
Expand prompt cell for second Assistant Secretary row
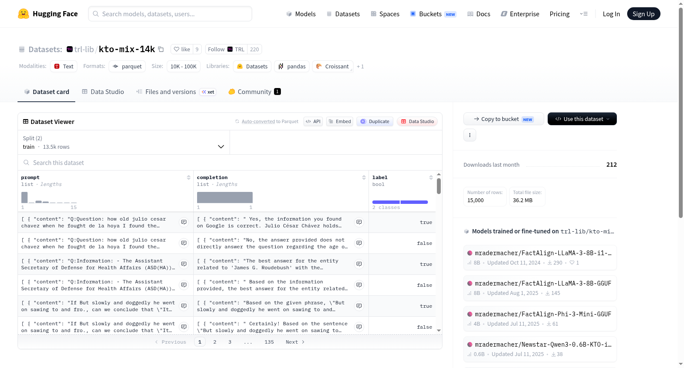pos(184,285)
